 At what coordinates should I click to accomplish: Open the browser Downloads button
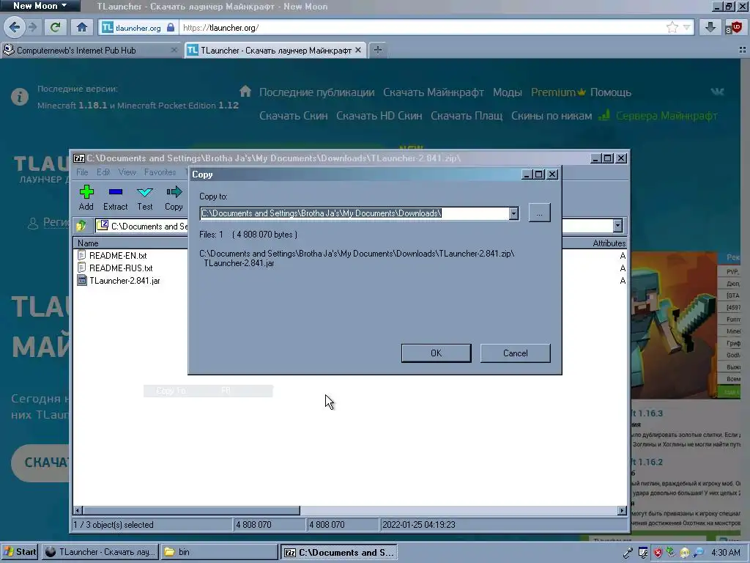pos(710,27)
